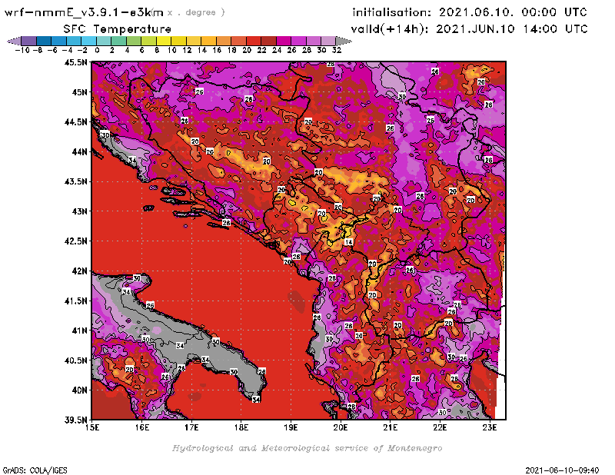Pick the legend swatch between 2 and 4
615x475 pixels.
(x=119, y=41)
